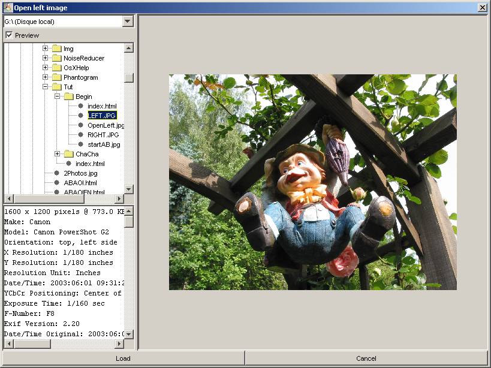The height and width of the screenshot is (368, 491).
Task: Click the 'F-Number: F8' line
Action: [29, 313]
